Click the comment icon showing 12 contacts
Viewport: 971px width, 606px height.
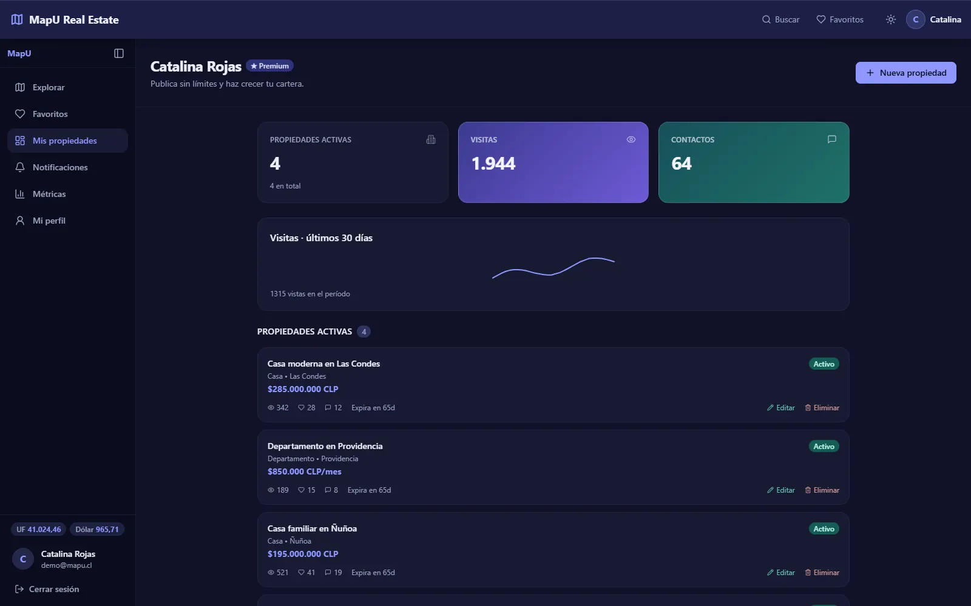coord(328,408)
